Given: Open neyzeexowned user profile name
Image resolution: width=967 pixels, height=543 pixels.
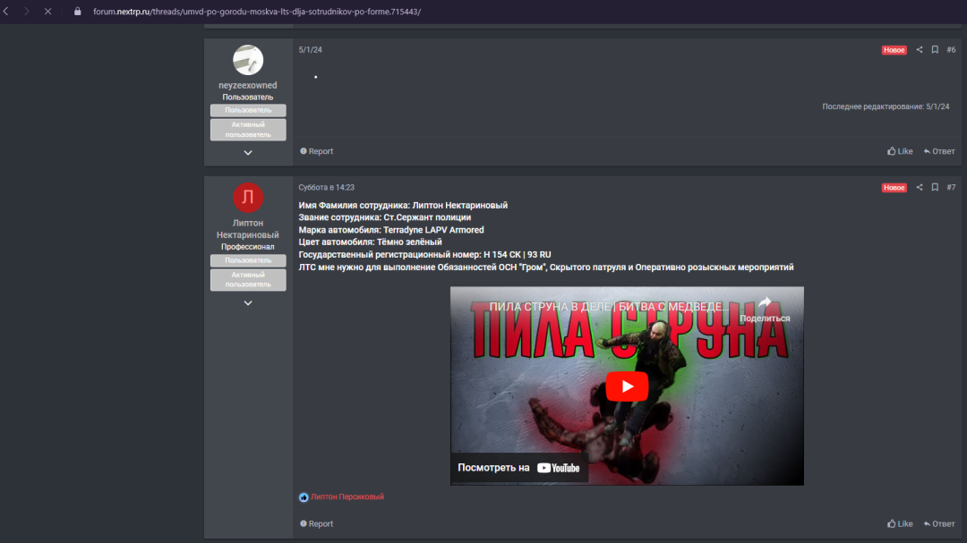Looking at the screenshot, I should click(248, 85).
